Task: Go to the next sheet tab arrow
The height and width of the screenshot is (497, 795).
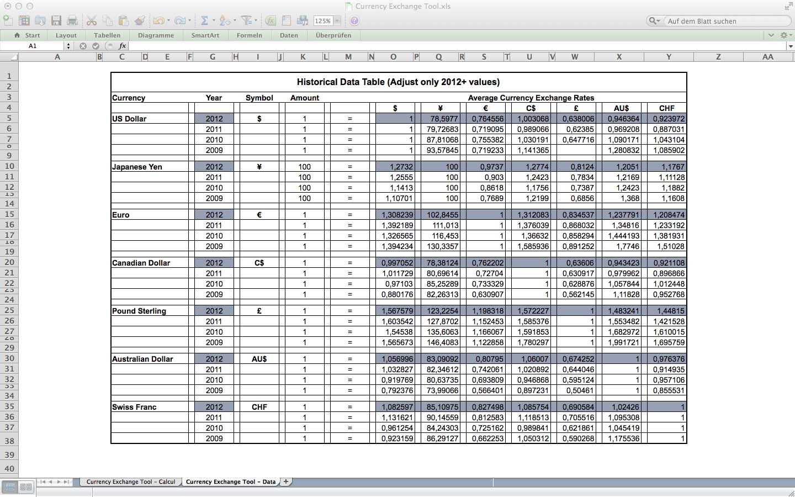Action: [x=59, y=482]
